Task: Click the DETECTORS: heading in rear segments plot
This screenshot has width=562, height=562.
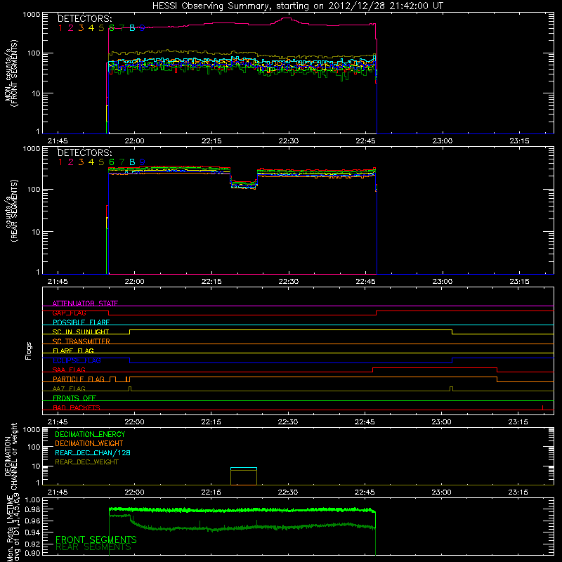Action: tap(85, 152)
